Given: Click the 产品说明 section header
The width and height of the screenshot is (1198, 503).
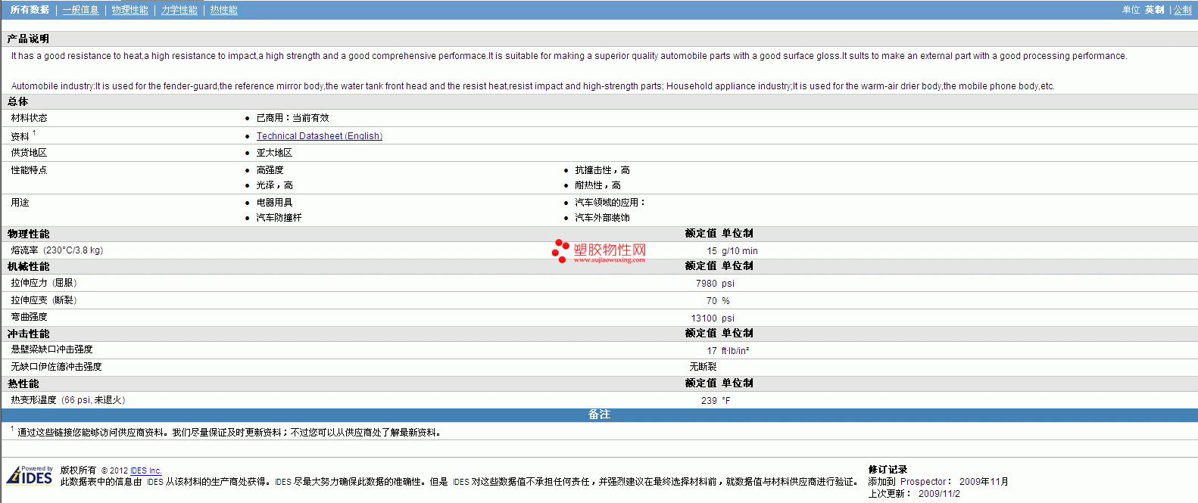Looking at the screenshot, I should pyautogui.click(x=28, y=39).
